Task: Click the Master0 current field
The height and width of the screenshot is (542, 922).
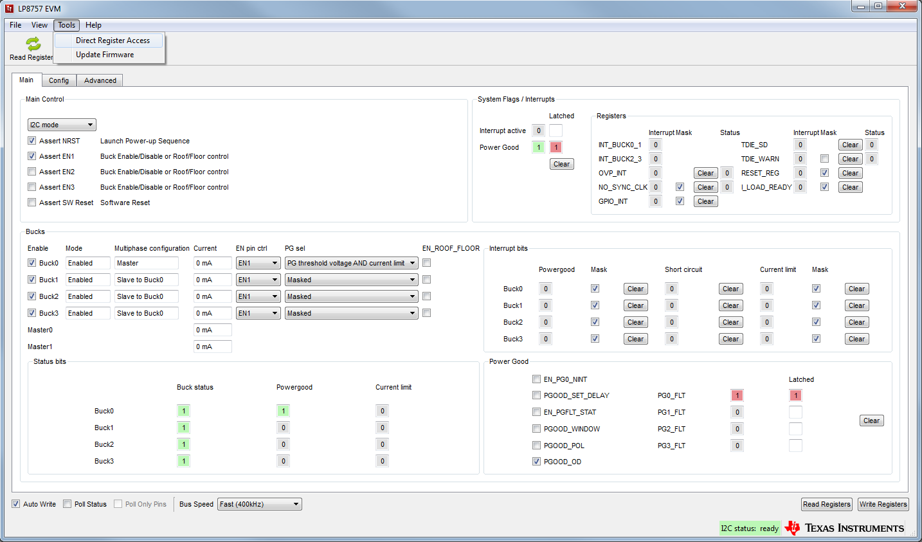Action: coord(213,330)
